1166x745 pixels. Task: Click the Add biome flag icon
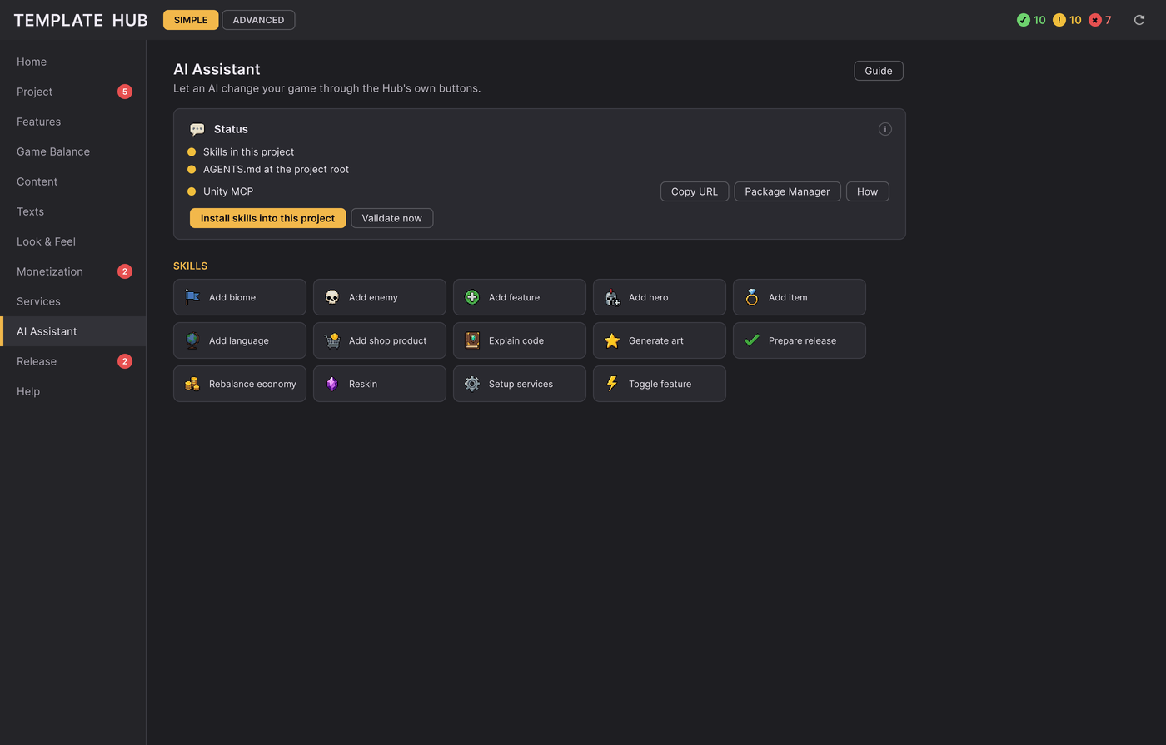click(x=192, y=297)
